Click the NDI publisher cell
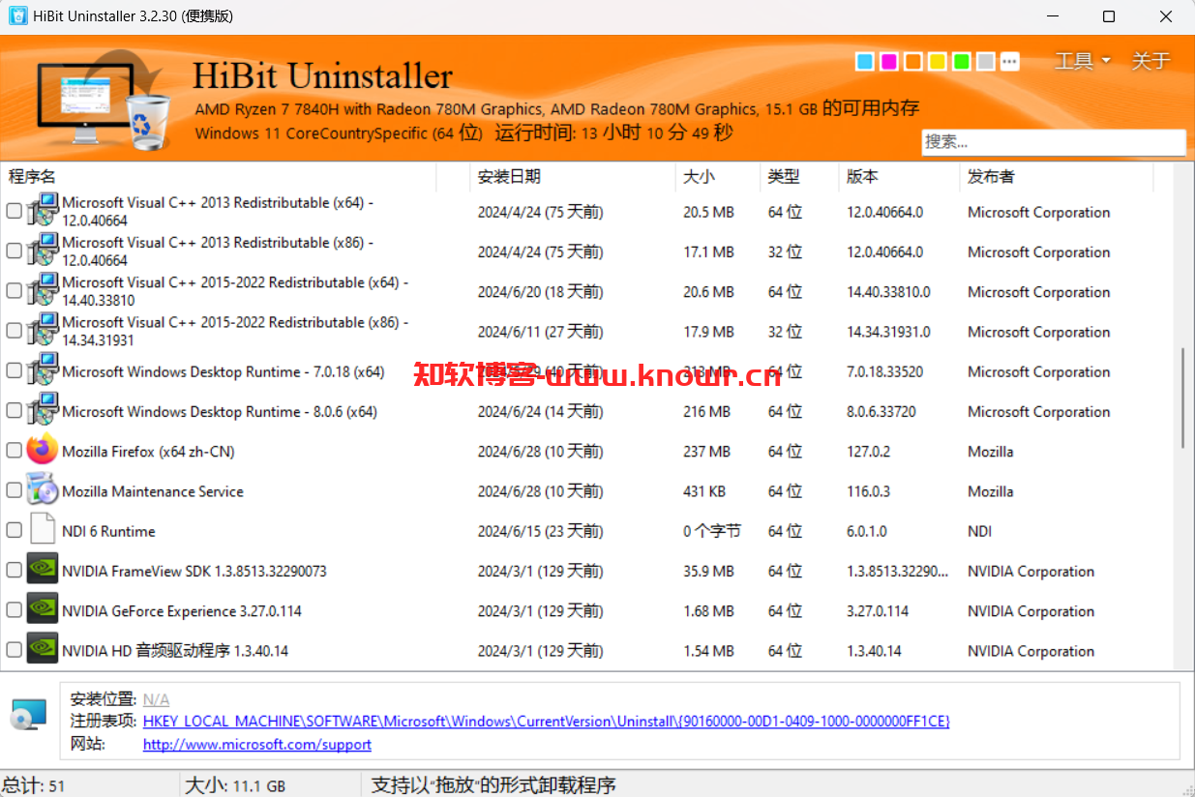The height and width of the screenshot is (797, 1195). [979, 531]
